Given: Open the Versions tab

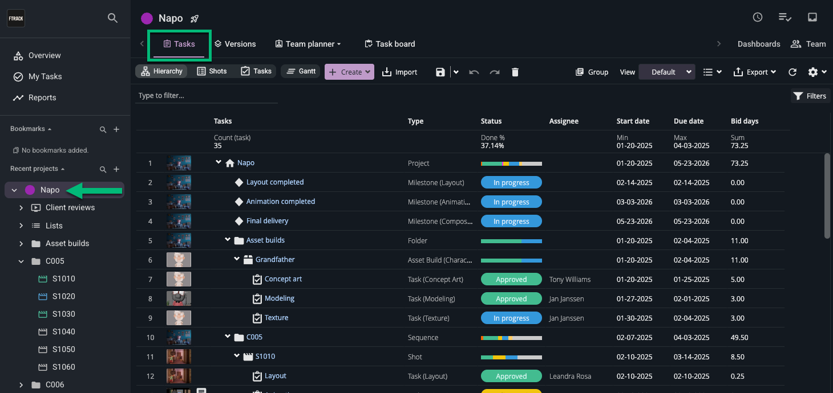Looking at the screenshot, I should pyautogui.click(x=234, y=44).
